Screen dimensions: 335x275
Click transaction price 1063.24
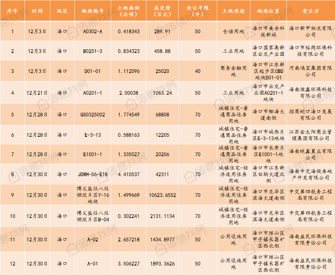[162, 93]
